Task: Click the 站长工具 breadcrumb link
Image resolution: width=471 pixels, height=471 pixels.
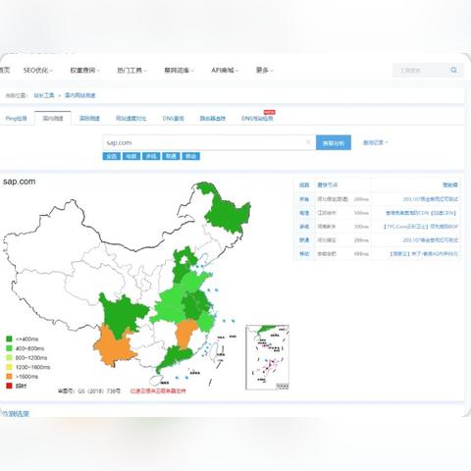Action: [x=44, y=95]
